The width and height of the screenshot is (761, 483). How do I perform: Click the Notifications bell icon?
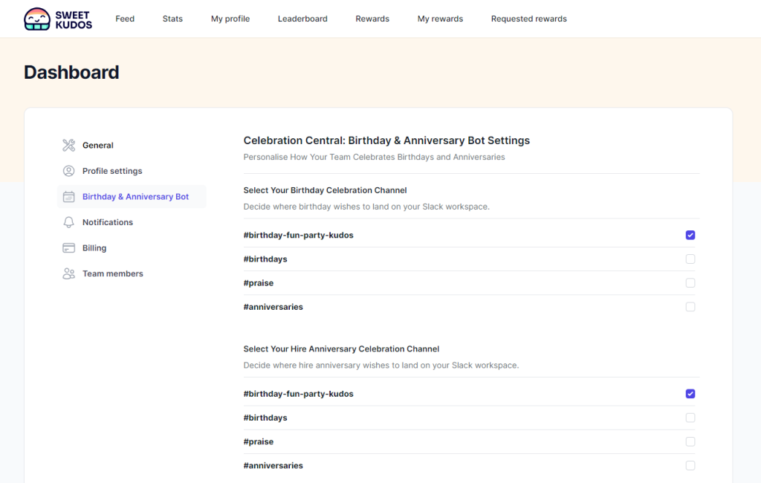click(68, 222)
